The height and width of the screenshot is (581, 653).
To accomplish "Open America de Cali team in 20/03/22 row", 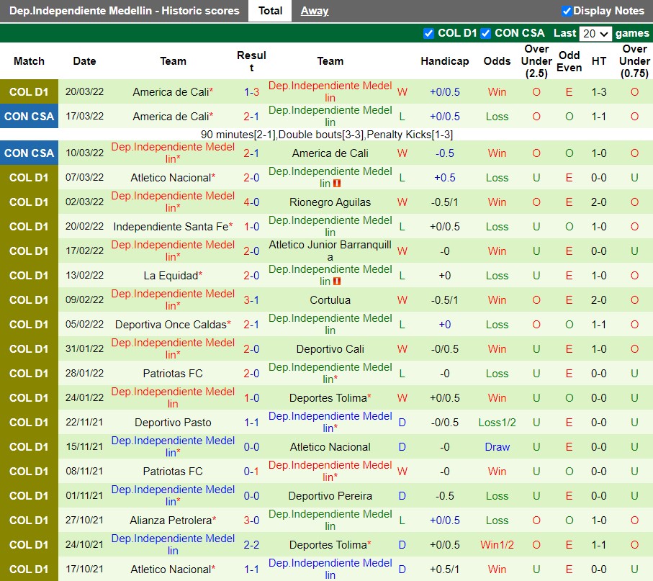I will coord(171,92).
